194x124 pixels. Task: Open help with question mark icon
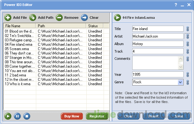click(x=176, y=5)
